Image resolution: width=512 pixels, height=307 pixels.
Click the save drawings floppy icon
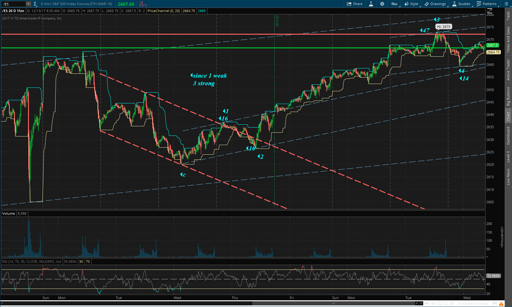click(495, 304)
